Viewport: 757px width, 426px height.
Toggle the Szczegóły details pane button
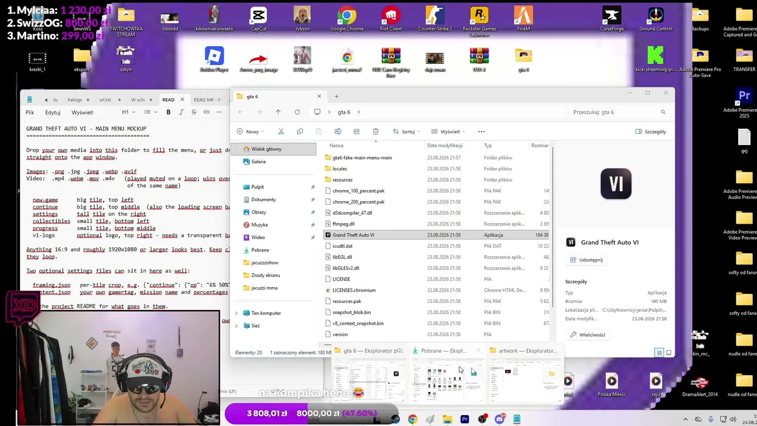(x=651, y=131)
